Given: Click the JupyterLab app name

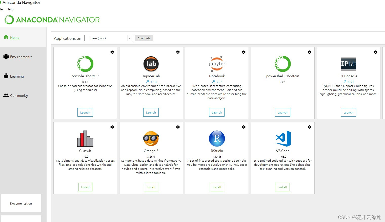Looking at the screenshot, I should point(151,76).
